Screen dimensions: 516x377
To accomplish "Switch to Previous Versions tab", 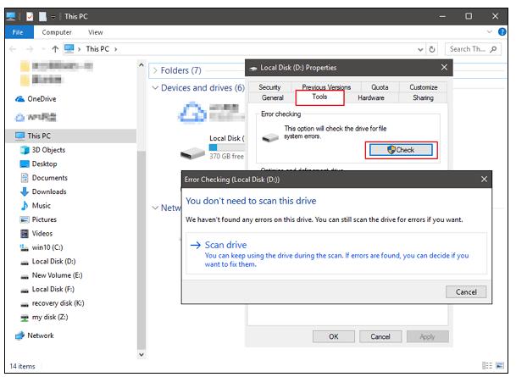I will pyautogui.click(x=326, y=87).
